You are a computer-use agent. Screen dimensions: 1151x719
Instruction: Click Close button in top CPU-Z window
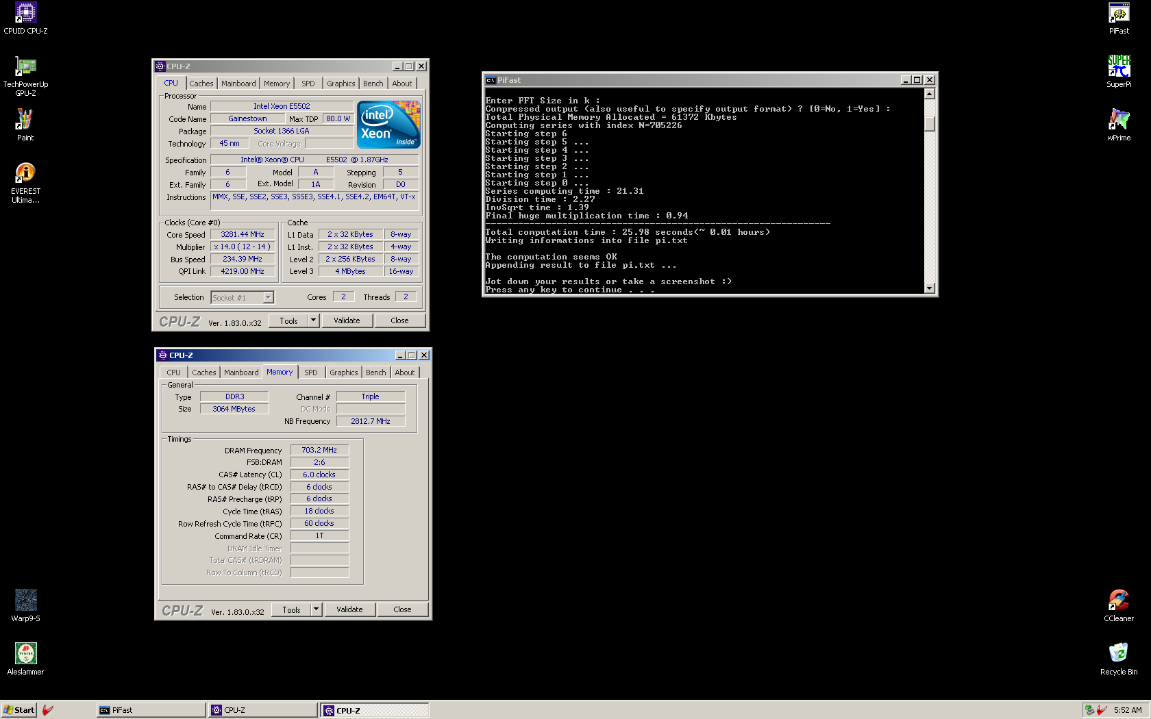pos(399,320)
